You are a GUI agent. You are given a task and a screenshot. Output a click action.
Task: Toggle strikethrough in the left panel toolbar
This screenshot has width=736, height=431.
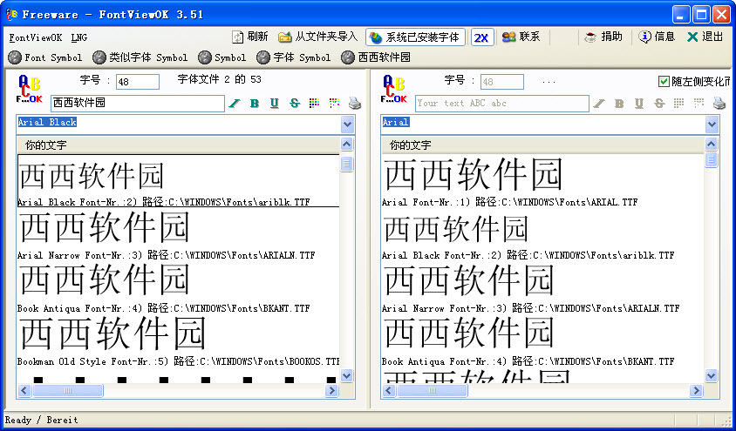[295, 104]
